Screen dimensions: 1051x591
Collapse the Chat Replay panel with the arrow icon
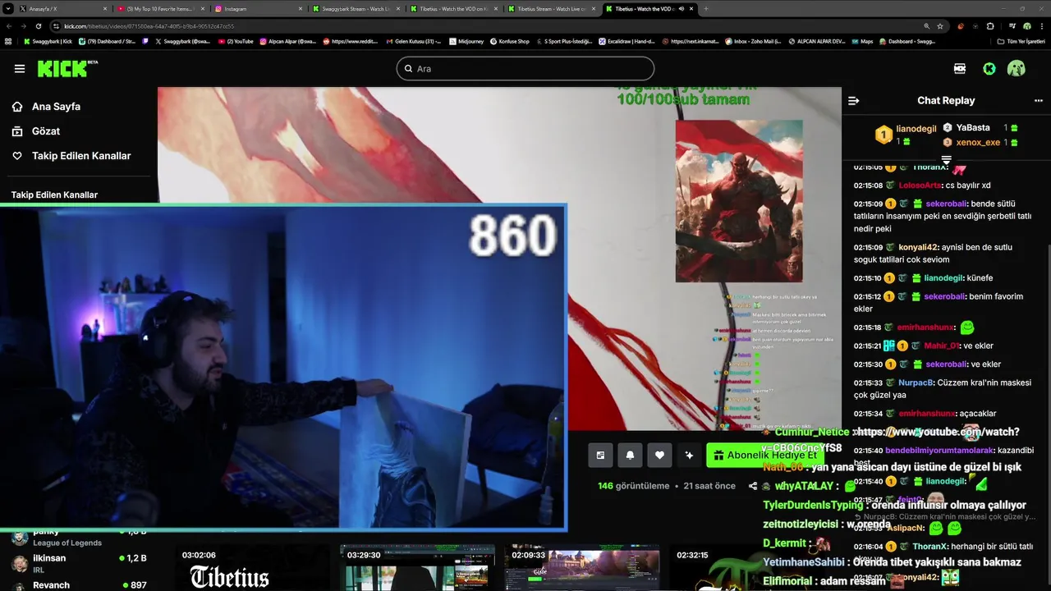(853, 101)
